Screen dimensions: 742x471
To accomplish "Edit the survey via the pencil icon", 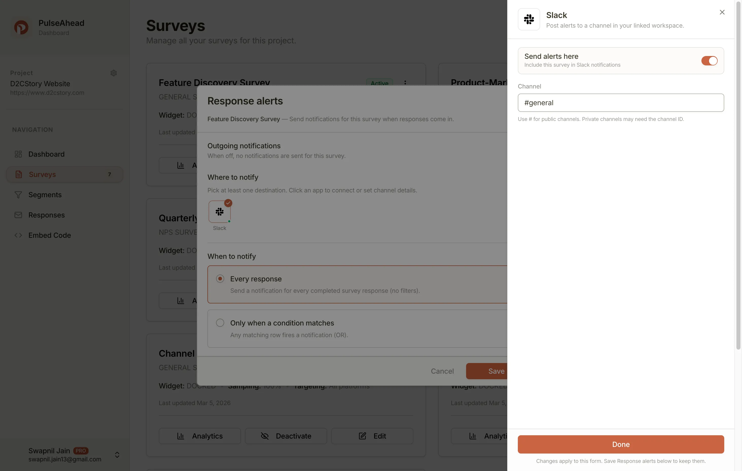I will 363,436.
